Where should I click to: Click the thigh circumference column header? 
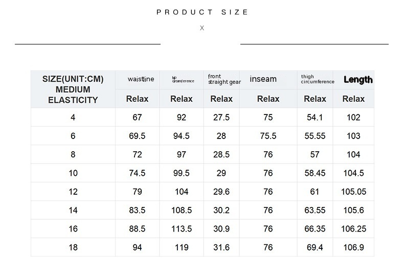(317, 79)
